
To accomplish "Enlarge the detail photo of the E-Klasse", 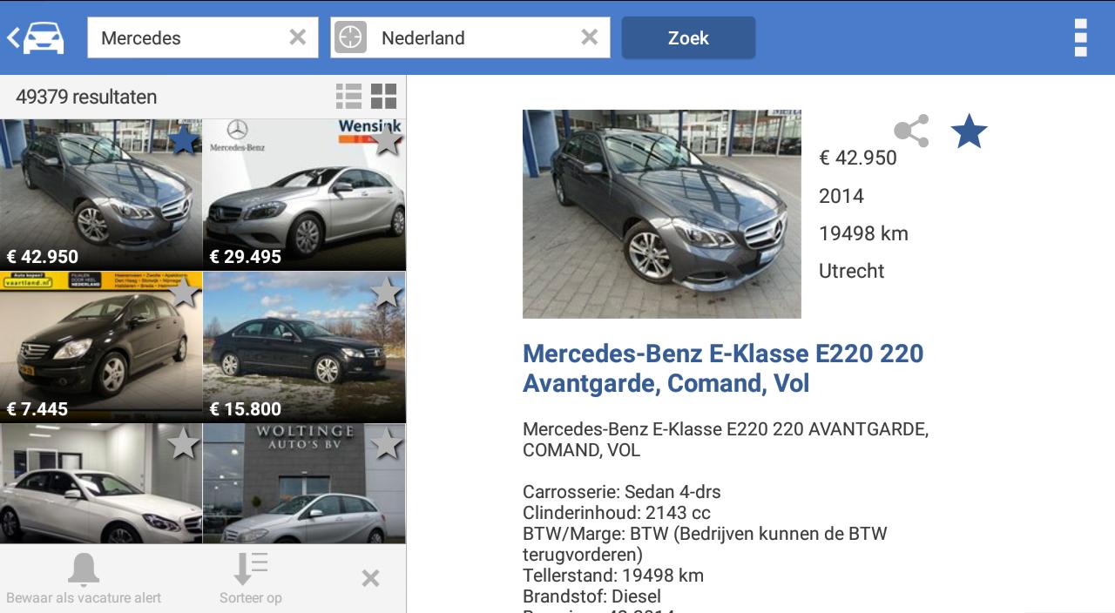I will click(x=661, y=213).
